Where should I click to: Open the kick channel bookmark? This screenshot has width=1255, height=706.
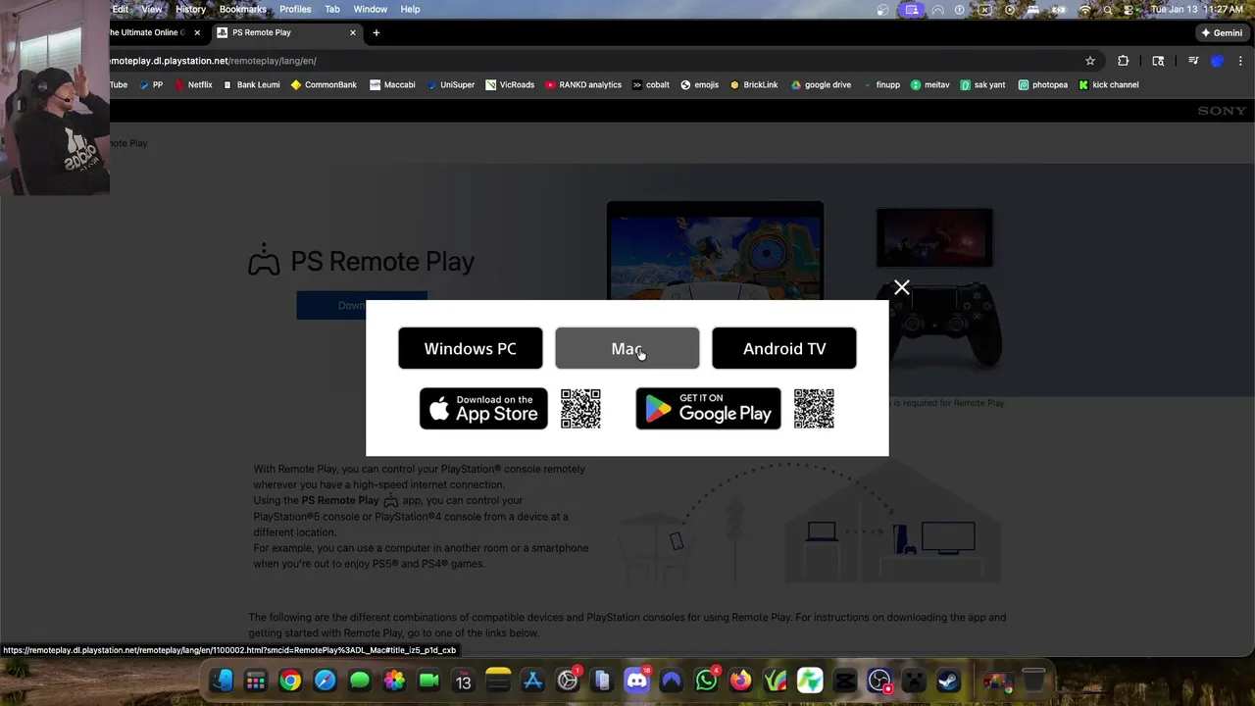coord(1108,85)
